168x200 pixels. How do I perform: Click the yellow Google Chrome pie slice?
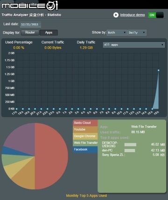pos(15,168)
